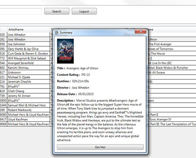This screenshot has height=158, width=196.
Task: Click the 'Toxic Avenger IV' title cell
Action: pyautogui.click(x=160, y=119)
